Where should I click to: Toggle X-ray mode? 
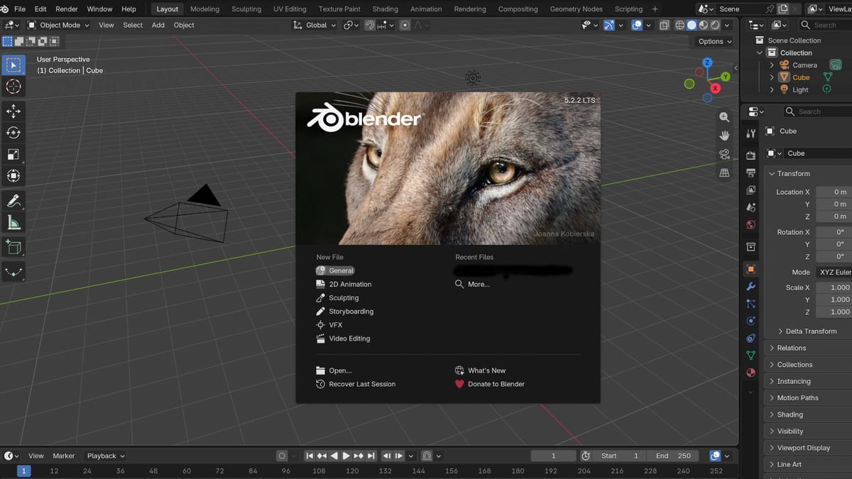[x=664, y=25]
